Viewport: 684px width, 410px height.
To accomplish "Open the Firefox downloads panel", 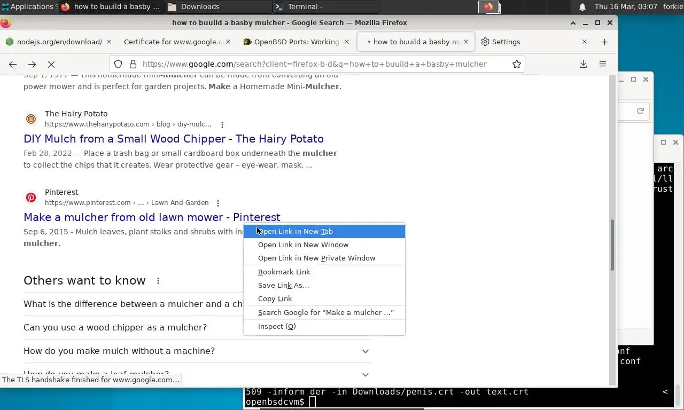I will [583, 64].
